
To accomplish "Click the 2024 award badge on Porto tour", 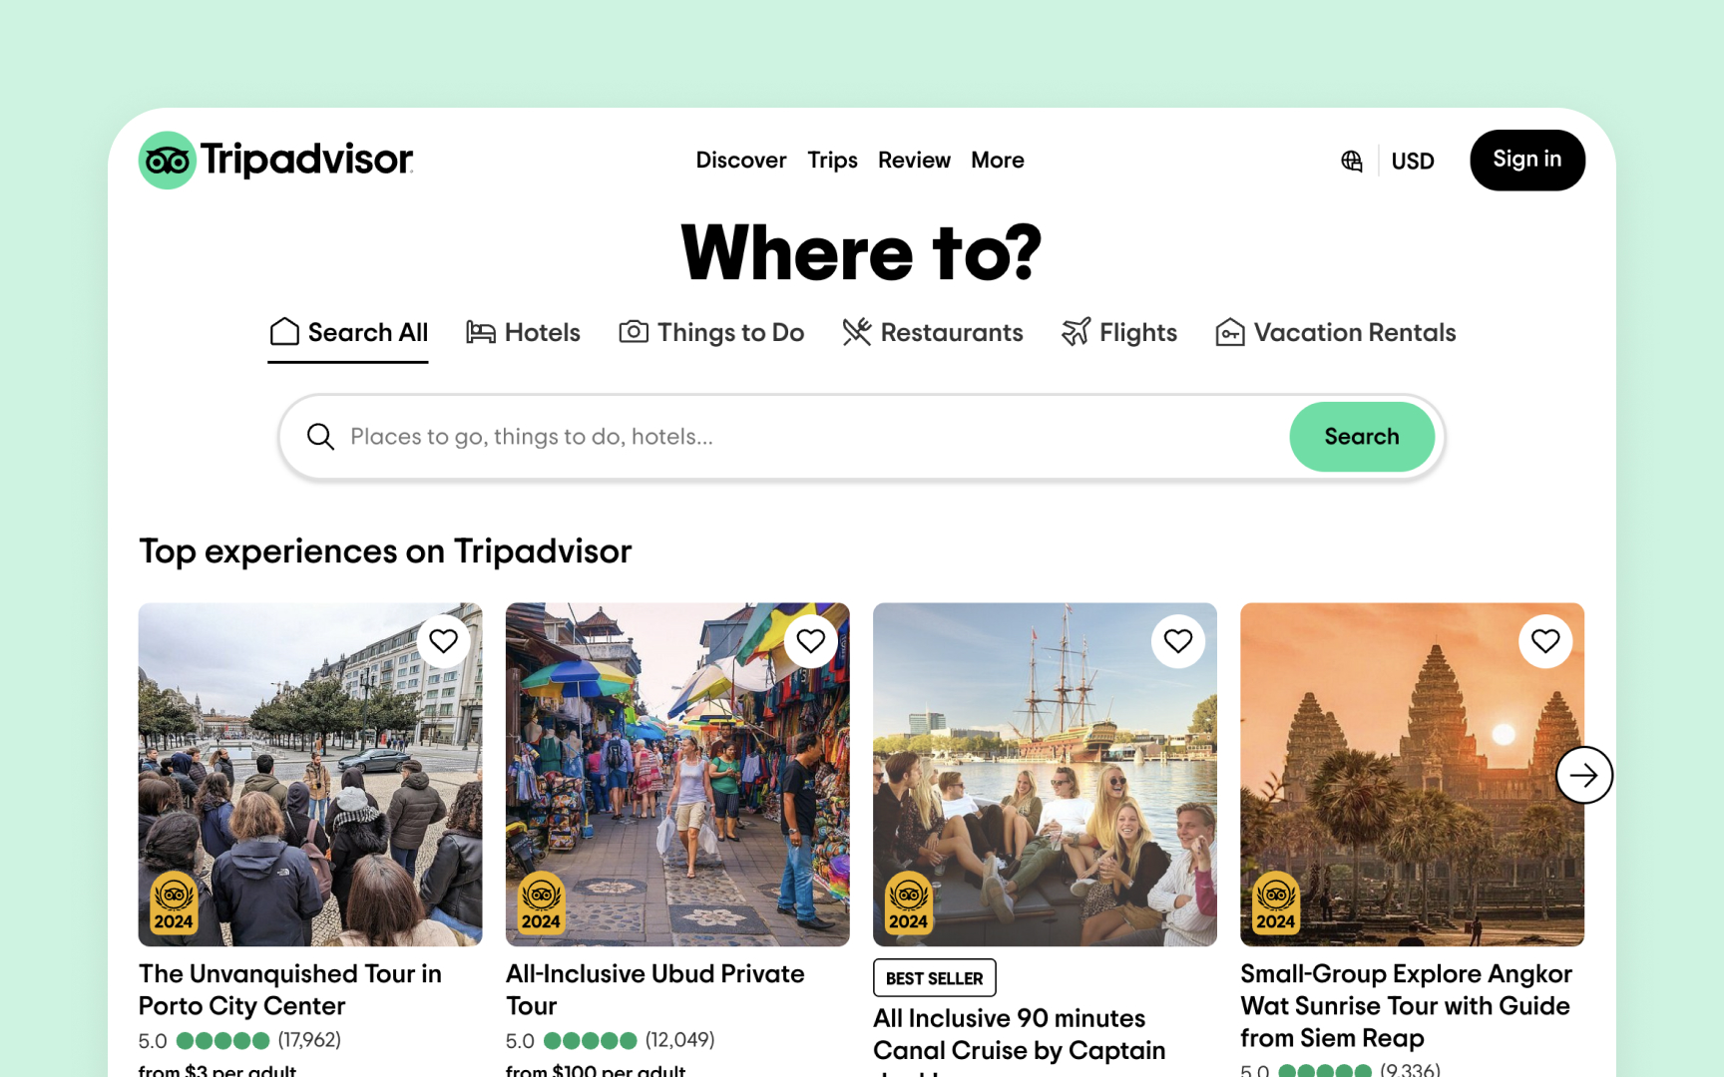I will click(x=174, y=903).
